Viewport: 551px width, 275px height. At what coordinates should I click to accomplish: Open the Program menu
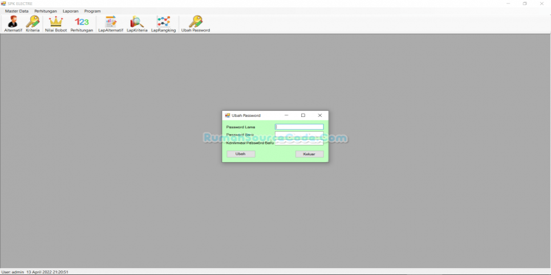(x=92, y=11)
